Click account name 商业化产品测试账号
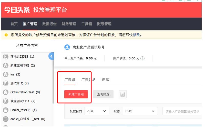Screen dimensions: 206x129 point(89,47)
